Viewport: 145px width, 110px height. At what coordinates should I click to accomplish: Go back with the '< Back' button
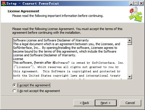coord(84,103)
